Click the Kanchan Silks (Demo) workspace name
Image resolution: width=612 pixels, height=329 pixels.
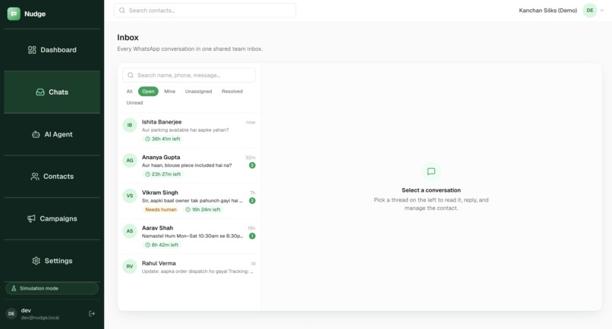coord(547,11)
